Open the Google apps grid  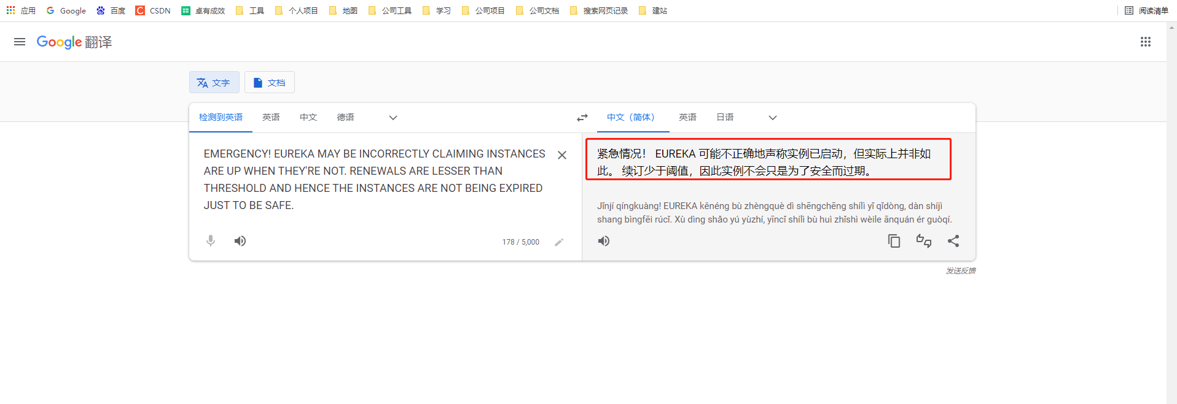tap(1146, 42)
